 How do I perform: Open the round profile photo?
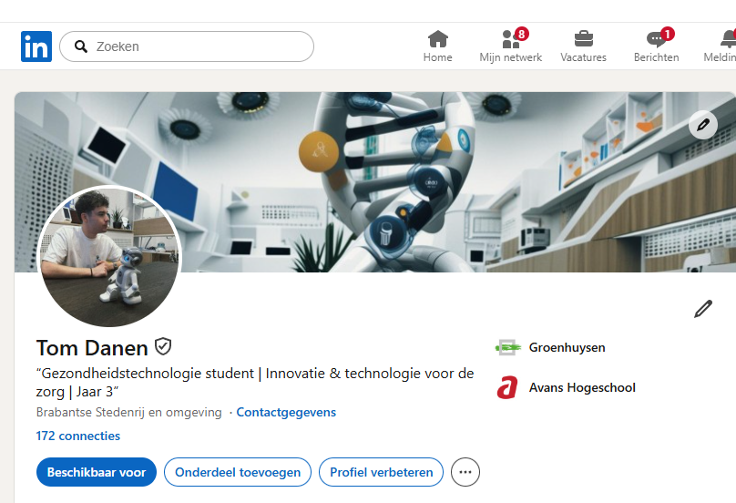tap(109, 256)
